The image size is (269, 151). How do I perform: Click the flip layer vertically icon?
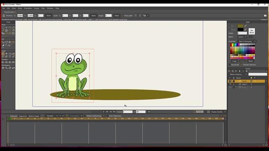(140, 16)
